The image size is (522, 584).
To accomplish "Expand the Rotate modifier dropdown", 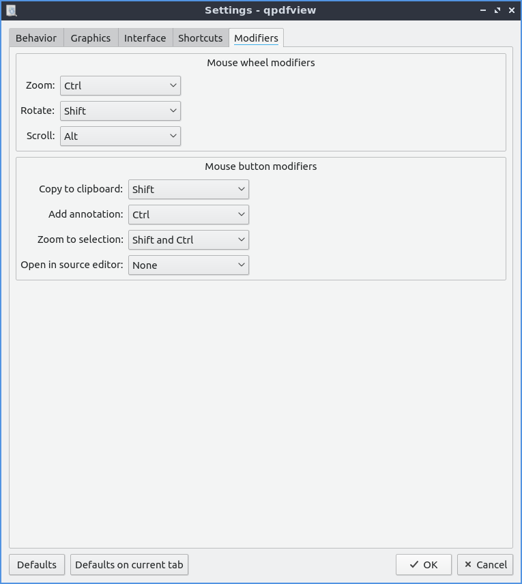I will [120, 111].
